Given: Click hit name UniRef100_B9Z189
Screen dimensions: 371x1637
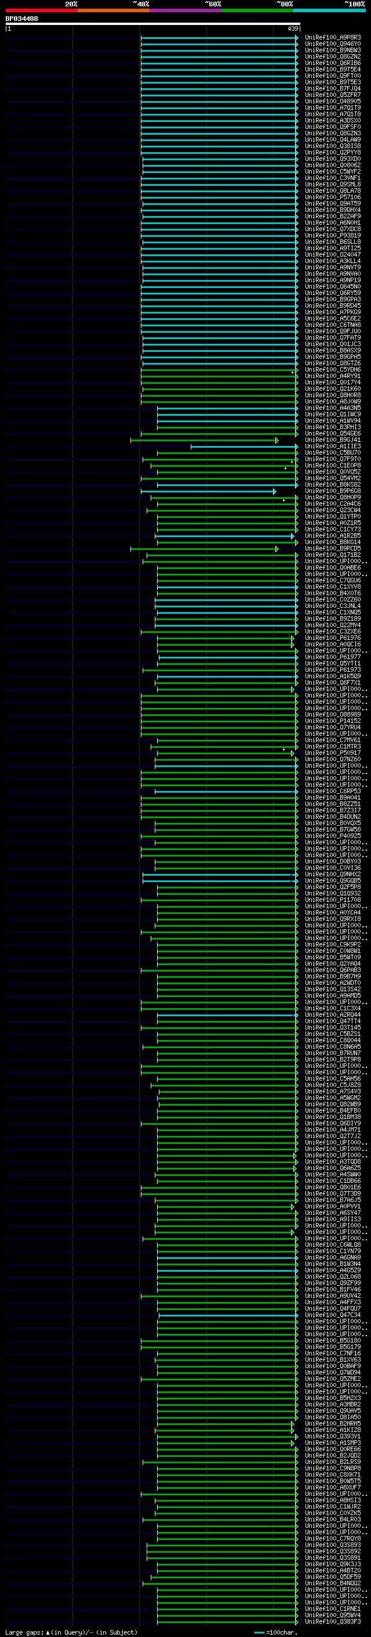Looking at the screenshot, I should click(x=332, y=618).
